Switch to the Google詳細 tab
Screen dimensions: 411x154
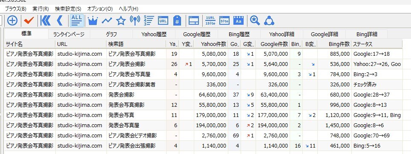tap(324, 34)
